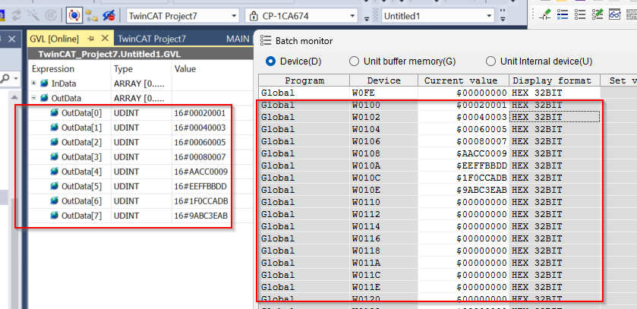The image size is (637, 309).
Task: Click the checklist with green pencil icon
Action: pos(598,15)
